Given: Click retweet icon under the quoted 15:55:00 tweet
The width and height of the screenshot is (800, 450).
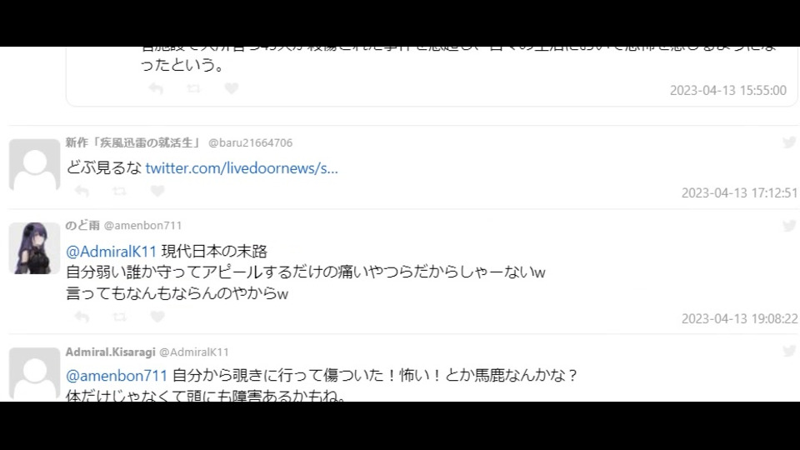Looking at the screenshot, I should pyautogui.click(x=193, y=89).
